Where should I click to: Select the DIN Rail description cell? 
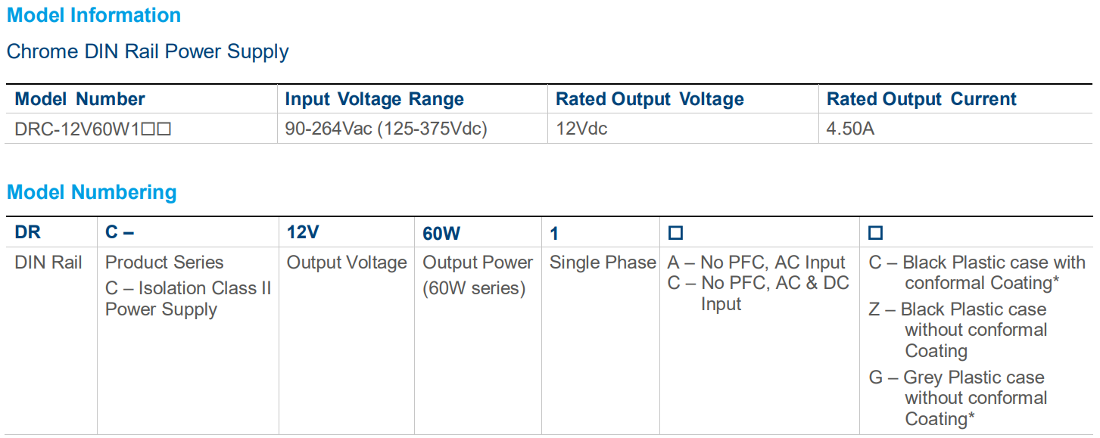(48, 262)
